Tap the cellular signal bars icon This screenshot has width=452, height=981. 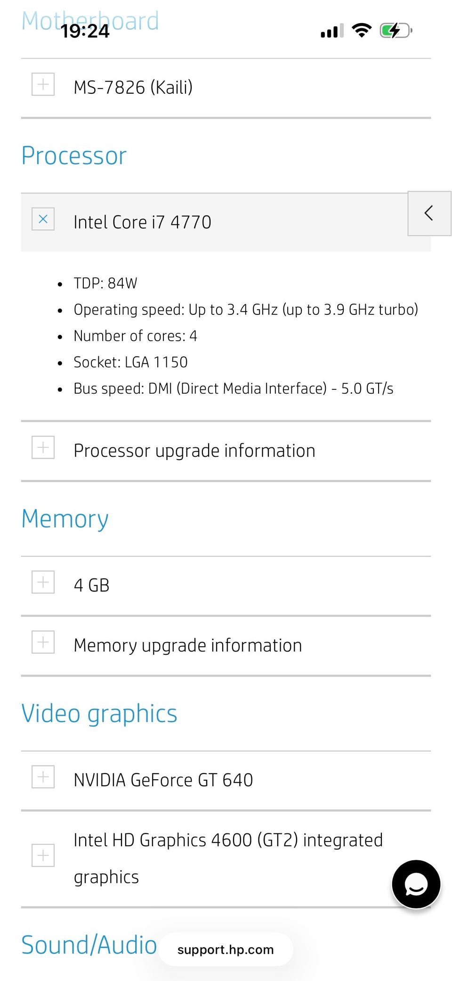point(332,31)
